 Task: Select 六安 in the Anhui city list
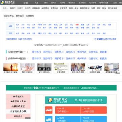(88, 33)
